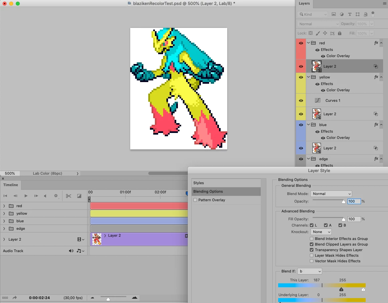Enable Pattern Overlay style checkbox

pyautogui.click(x=195, y=200)
